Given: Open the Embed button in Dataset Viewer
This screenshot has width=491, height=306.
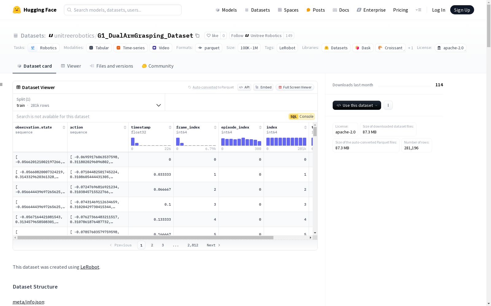Looking at the screenshot, I should click(263, 87).
